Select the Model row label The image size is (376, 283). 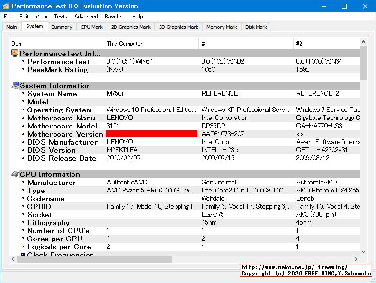pyautogui.click(x=38, y=102)
